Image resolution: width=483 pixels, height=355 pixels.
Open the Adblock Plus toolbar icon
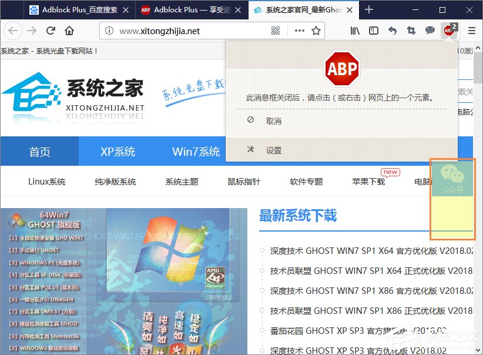[448, 30]
